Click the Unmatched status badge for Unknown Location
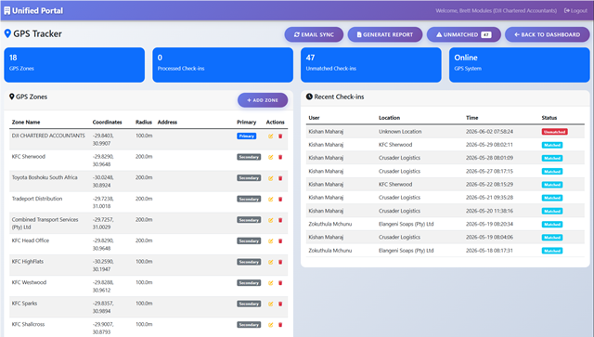594x337 pixels. [x=555, y=132]
